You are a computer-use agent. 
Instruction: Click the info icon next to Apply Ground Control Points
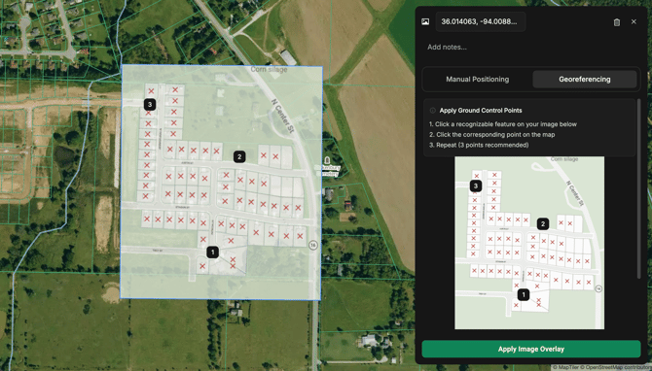[432, 111]
